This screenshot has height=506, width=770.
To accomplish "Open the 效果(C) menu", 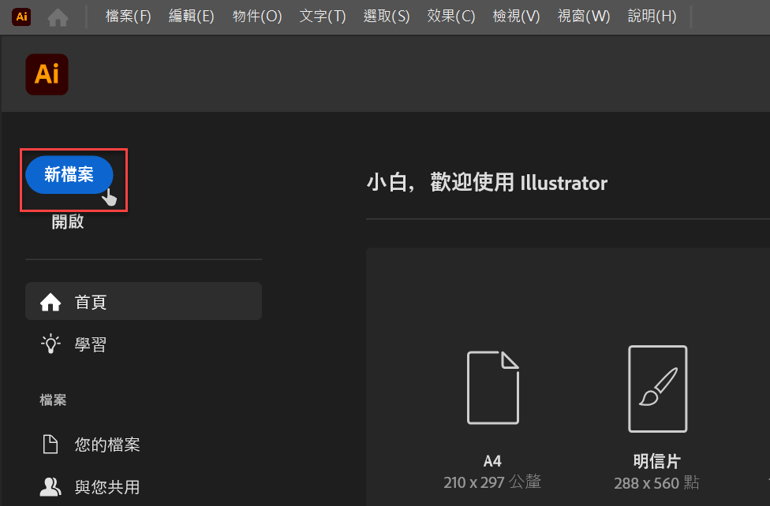I will click(x=450, y=17).
